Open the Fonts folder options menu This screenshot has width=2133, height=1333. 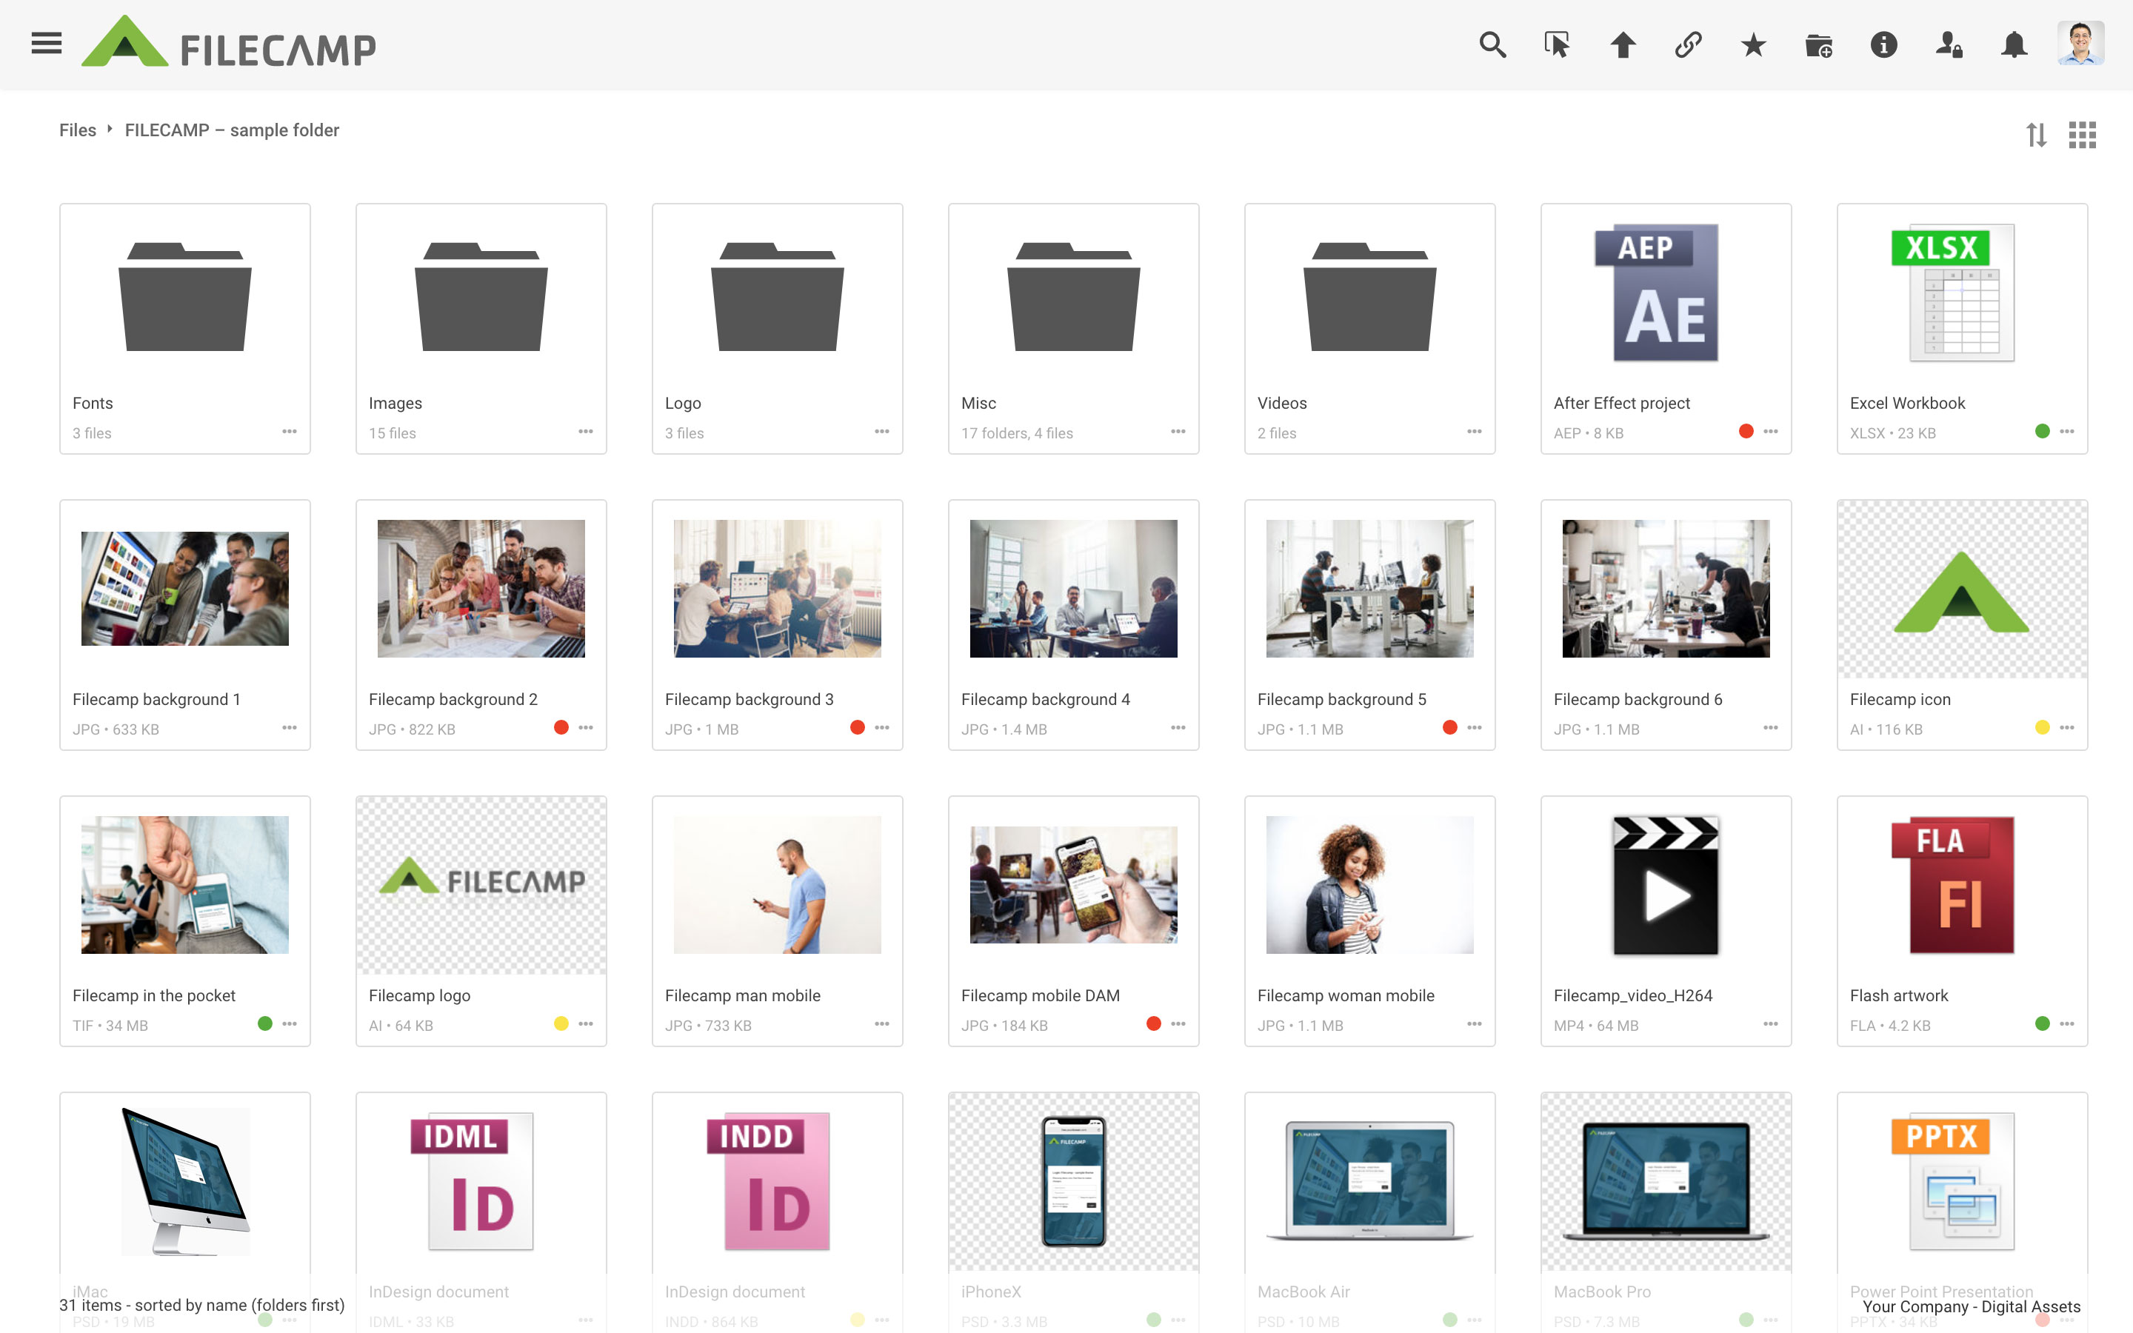pyautogui.click(x=289, y=431)
